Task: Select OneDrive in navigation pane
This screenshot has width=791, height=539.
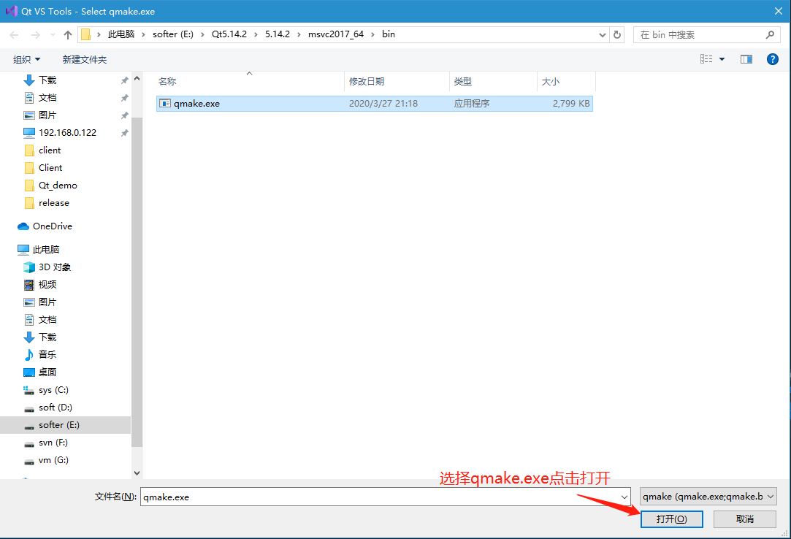Action: [53, 226]
